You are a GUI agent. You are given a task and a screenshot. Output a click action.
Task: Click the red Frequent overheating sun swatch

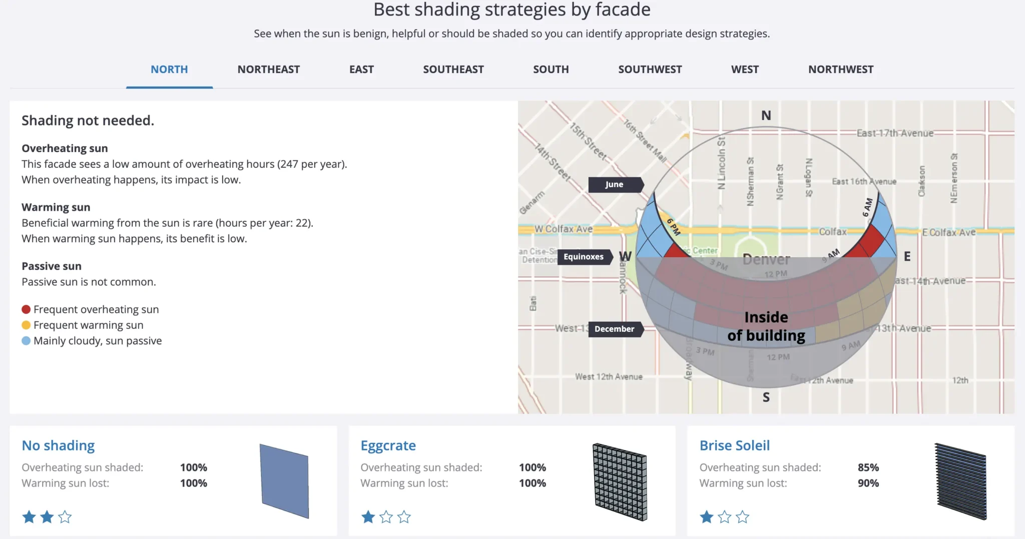(26, 309)
